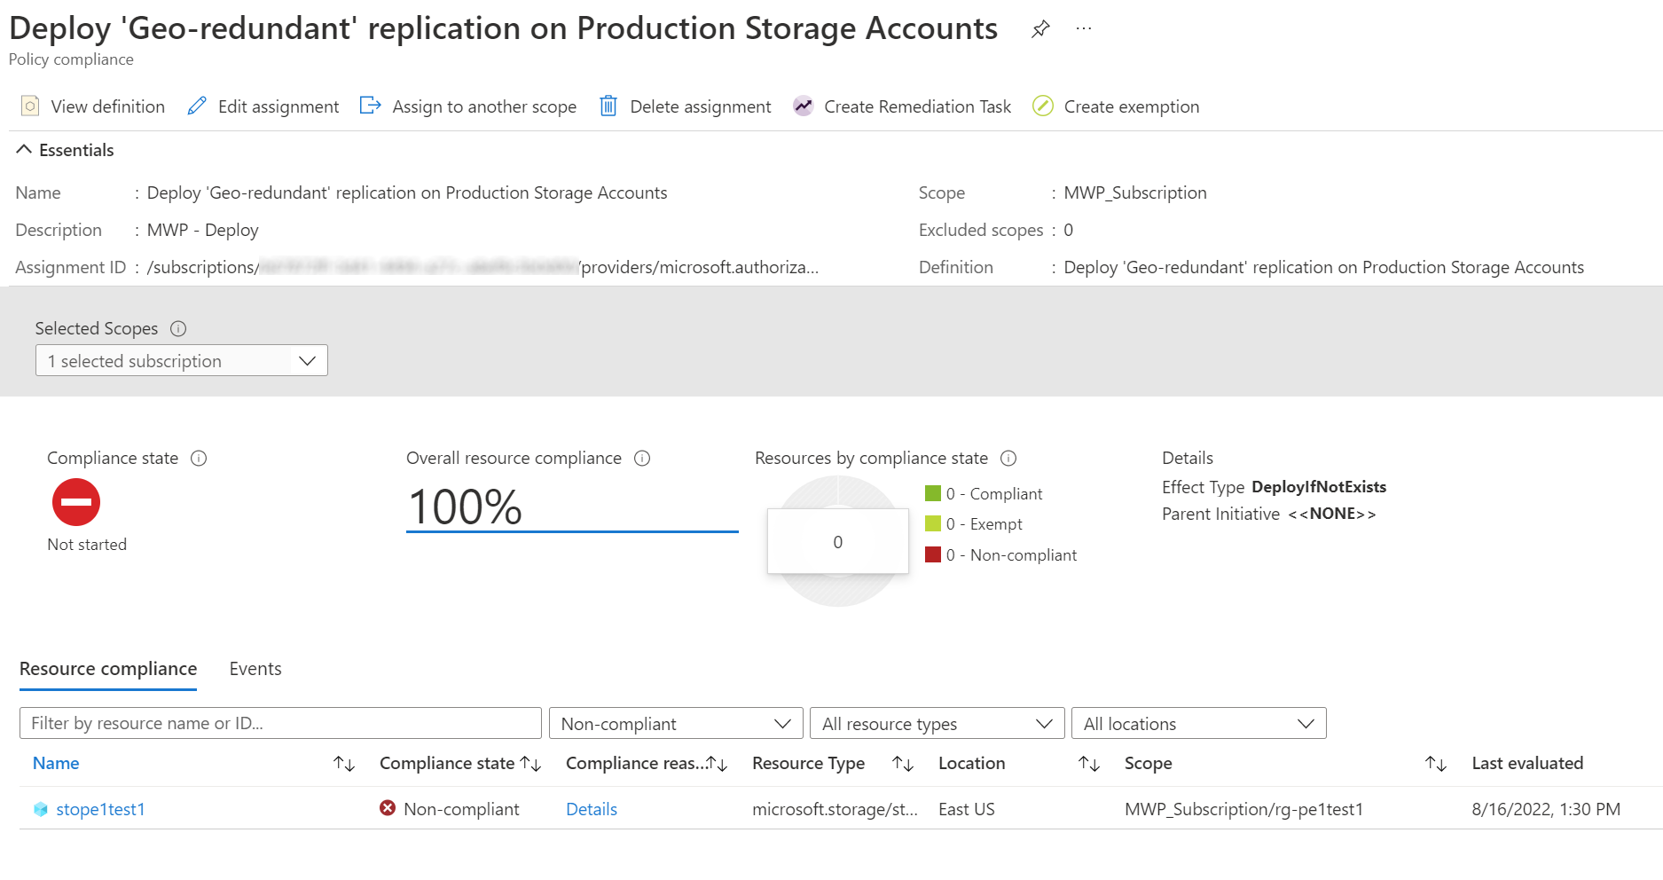1663x880 pixels.
Task: Sort by Compliance state column arrows
Action: pos(530,764)
